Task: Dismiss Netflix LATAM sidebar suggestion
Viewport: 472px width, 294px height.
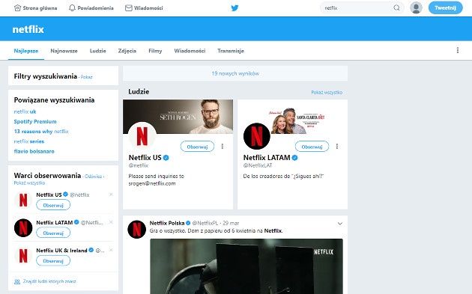Action: click(111, 222)
